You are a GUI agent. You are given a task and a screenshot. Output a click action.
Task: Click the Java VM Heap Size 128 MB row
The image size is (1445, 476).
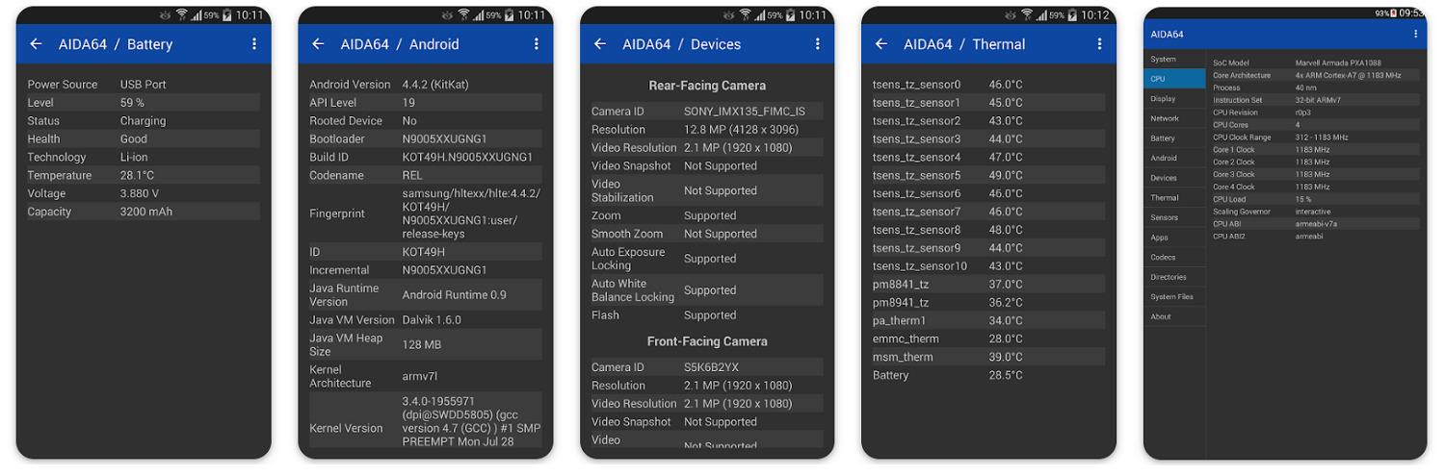(x=425, y=345)
